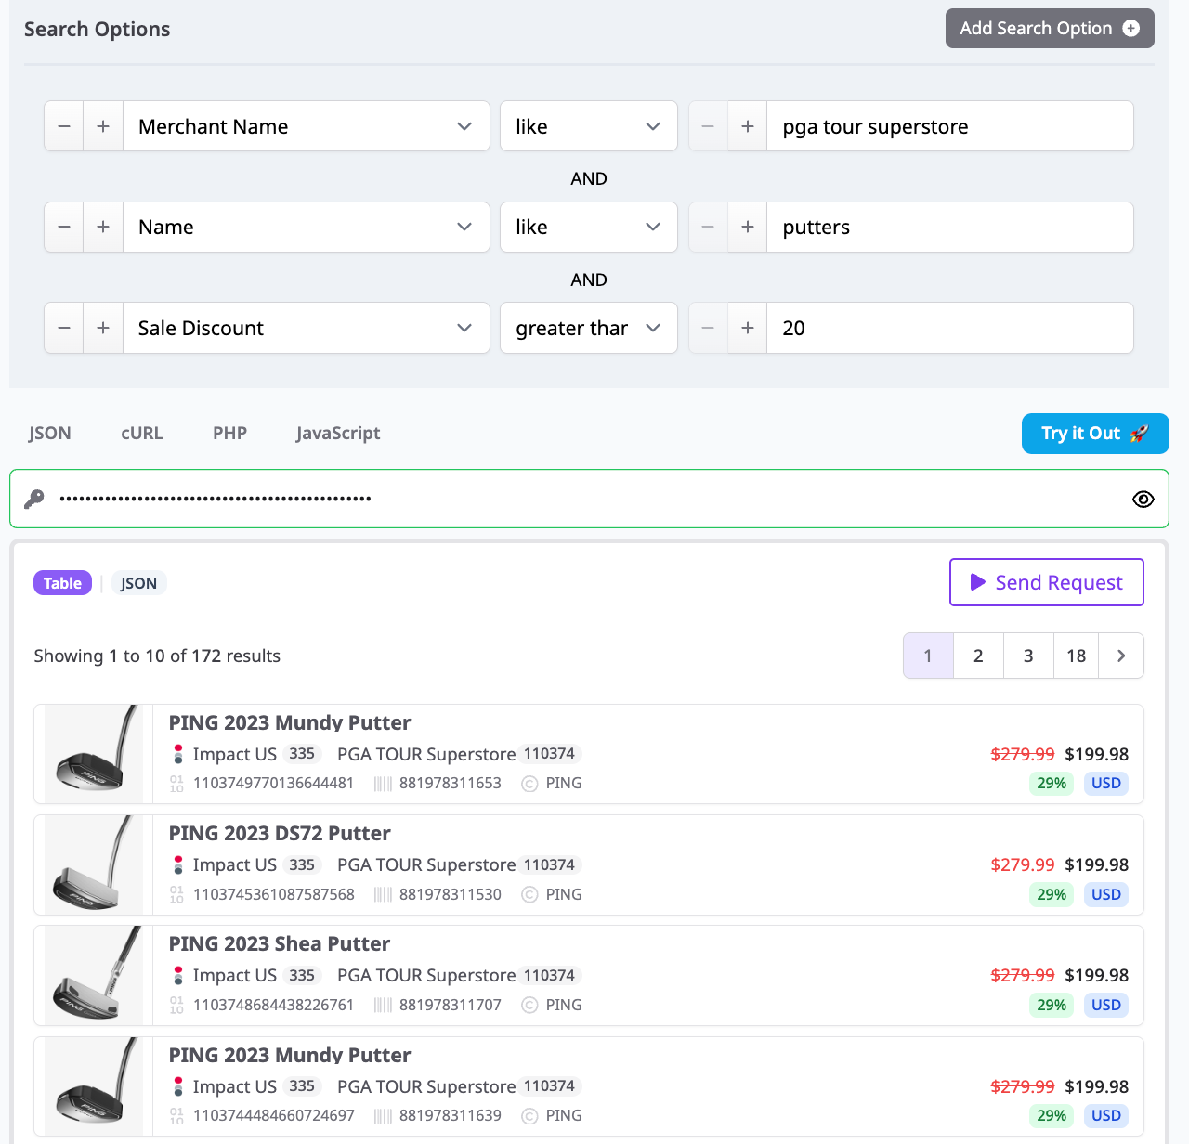
Task: Open the 'like' operator dropdown for Name
Action: coord(589,227)
